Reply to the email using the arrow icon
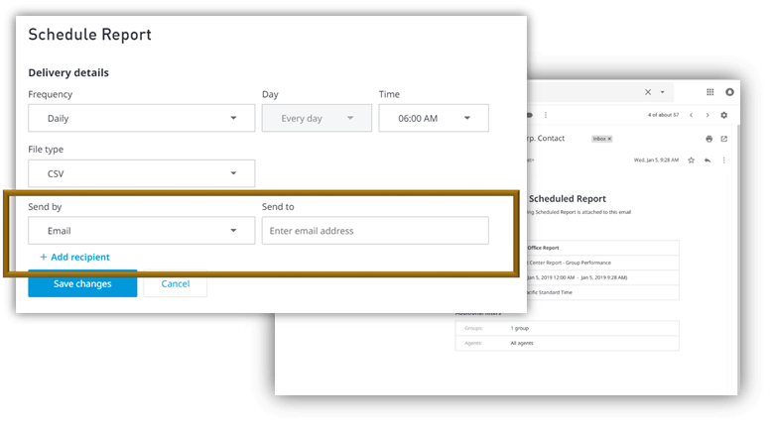 click(x=708, y=160)
